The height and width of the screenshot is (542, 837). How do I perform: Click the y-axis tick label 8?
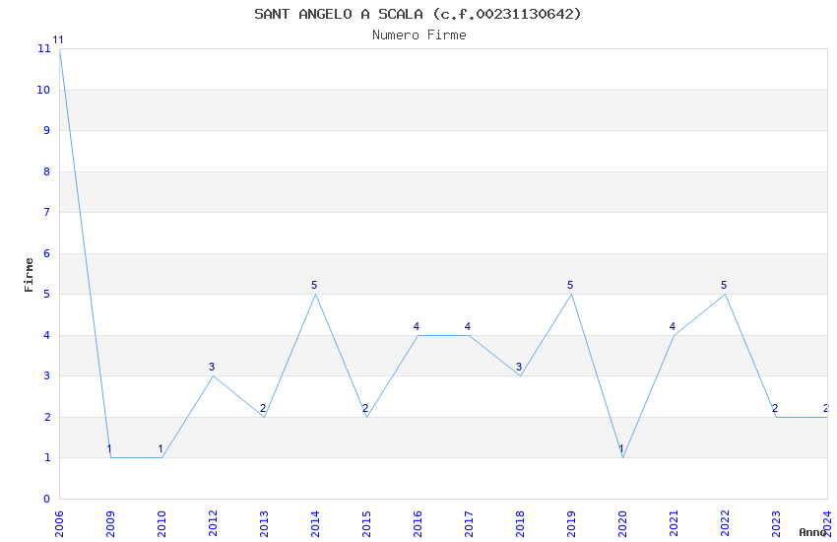[47, 171]
